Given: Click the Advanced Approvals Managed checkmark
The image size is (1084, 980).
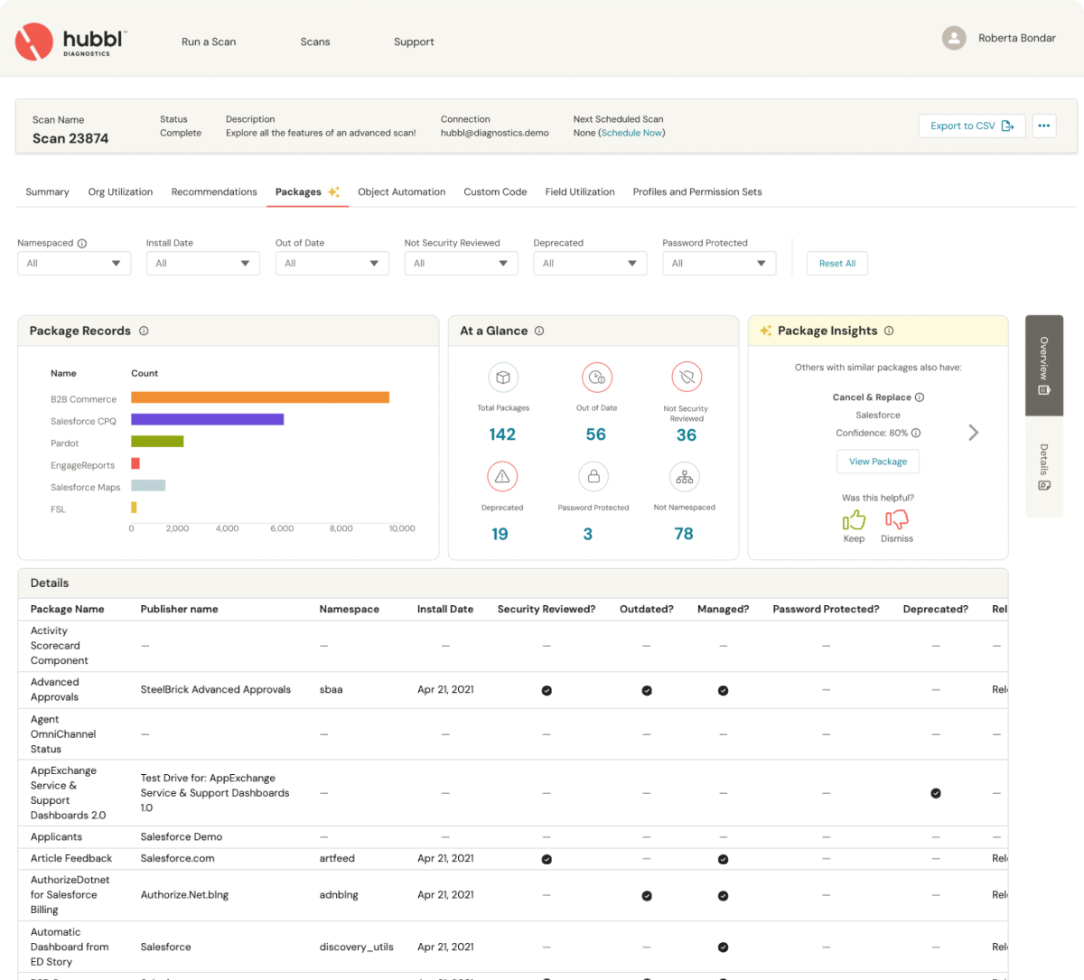Looking at the screenshot, I should click(723, 690).
